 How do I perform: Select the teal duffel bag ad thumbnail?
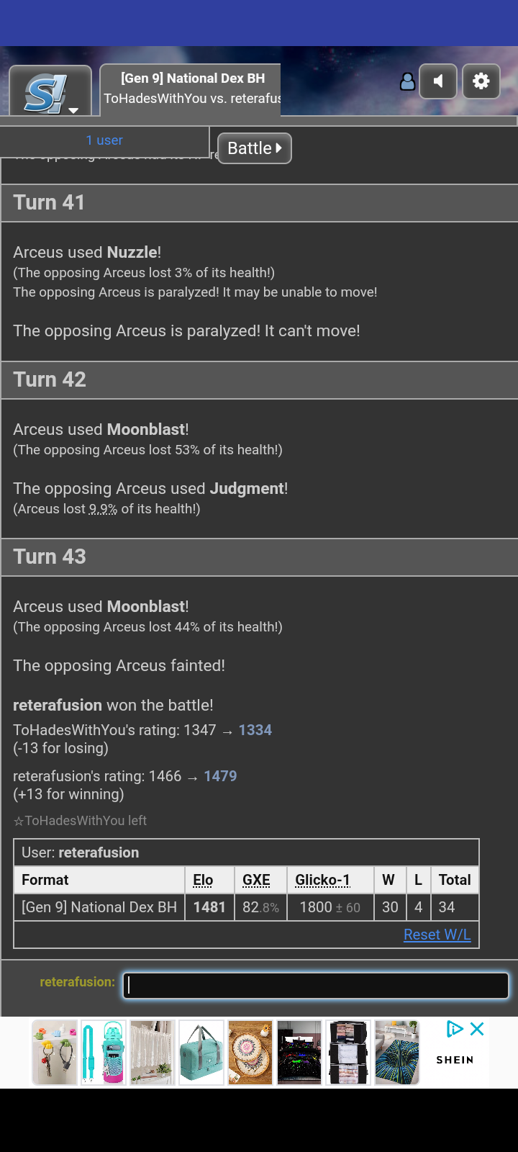[201, 1053]
